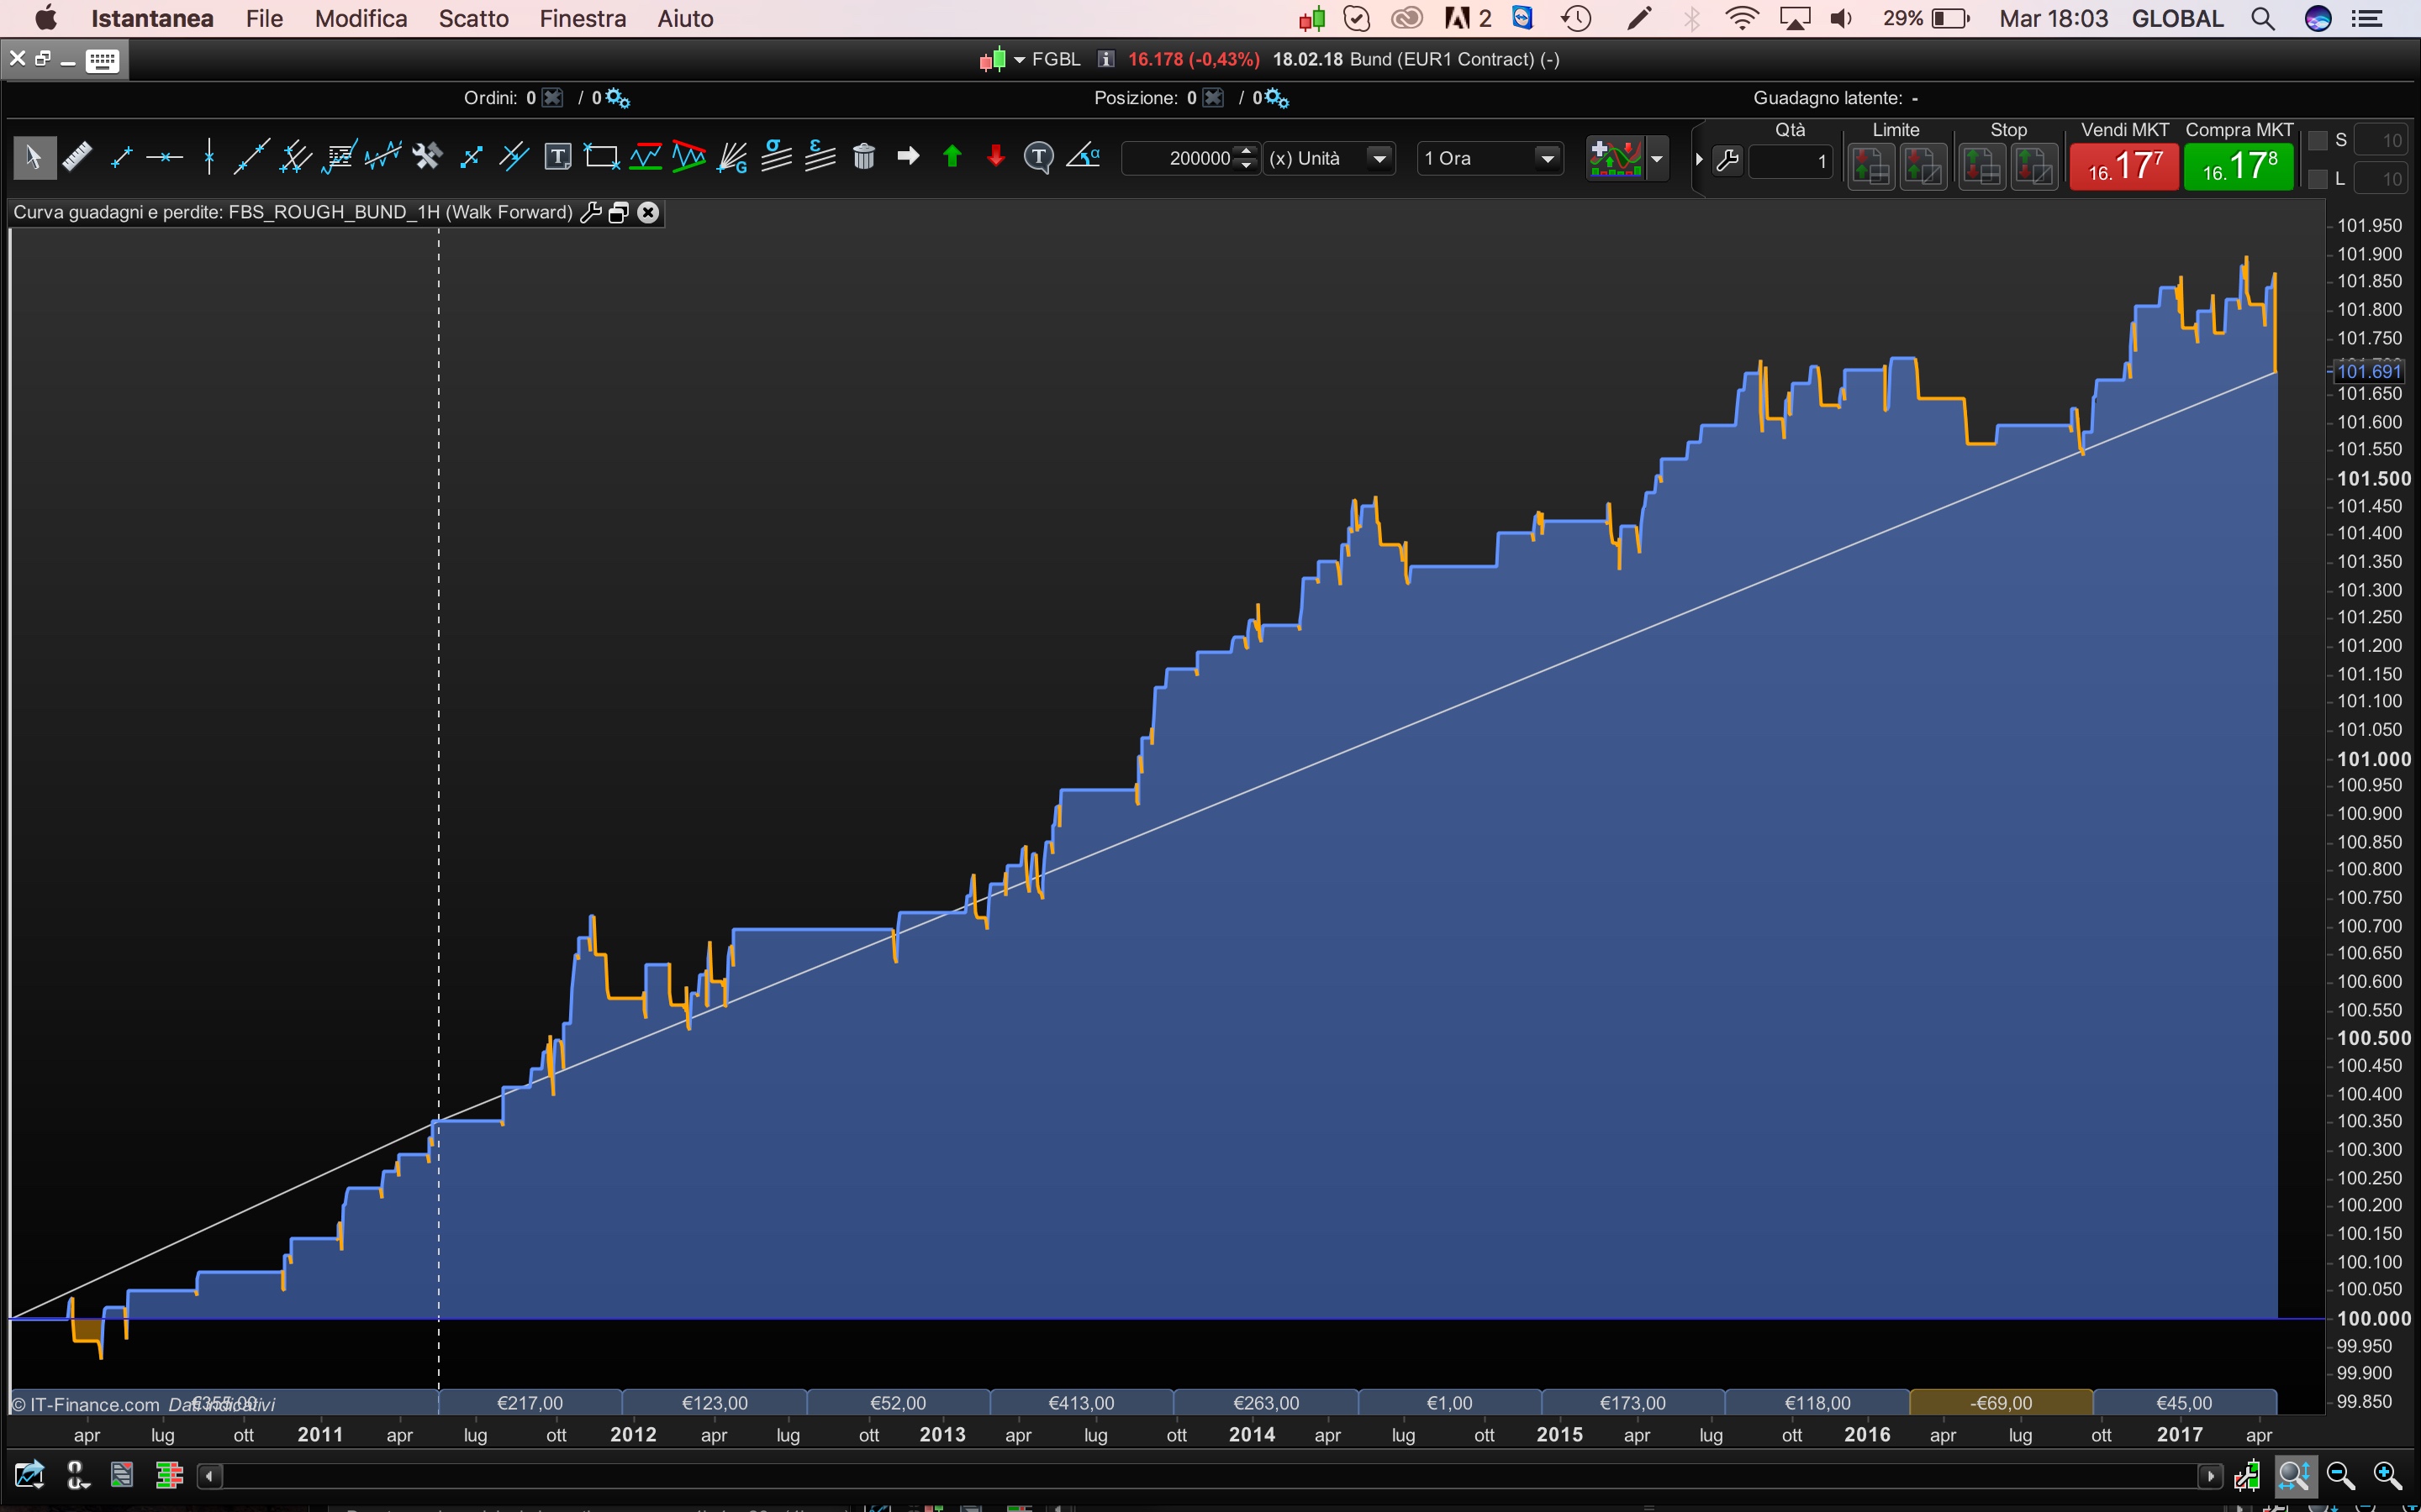Click the trash delete objects icon
The image size is (2421, 1512).
tap(863, 157)
